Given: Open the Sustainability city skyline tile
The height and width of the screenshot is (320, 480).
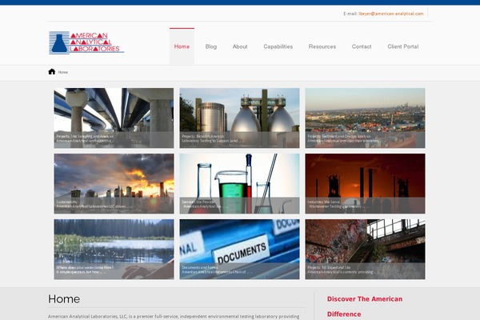Looking at the screenshot, I should (x=114, y=183).
